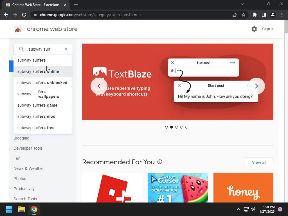
Task: Open a new browser tab
Action: [76, 5]
